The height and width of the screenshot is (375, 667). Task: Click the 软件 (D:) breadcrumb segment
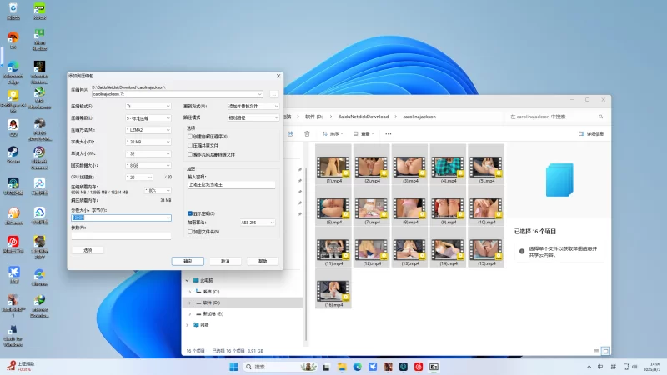pyautogui.click(x=314, y=117)
